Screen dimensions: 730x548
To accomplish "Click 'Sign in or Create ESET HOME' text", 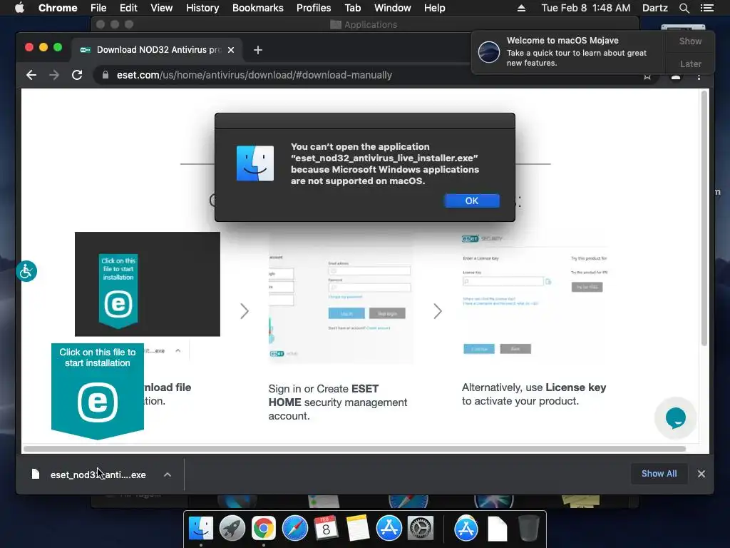I will (337, 402).
